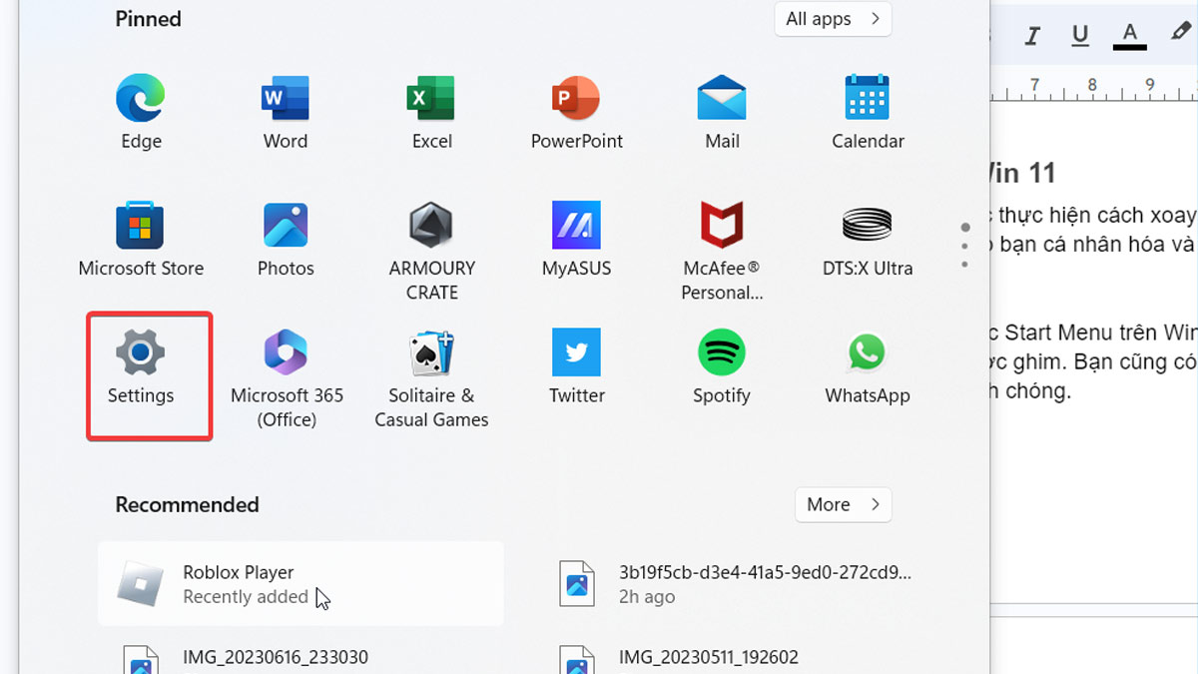Open Spotify from pinned apps

(x=722, y=366)
